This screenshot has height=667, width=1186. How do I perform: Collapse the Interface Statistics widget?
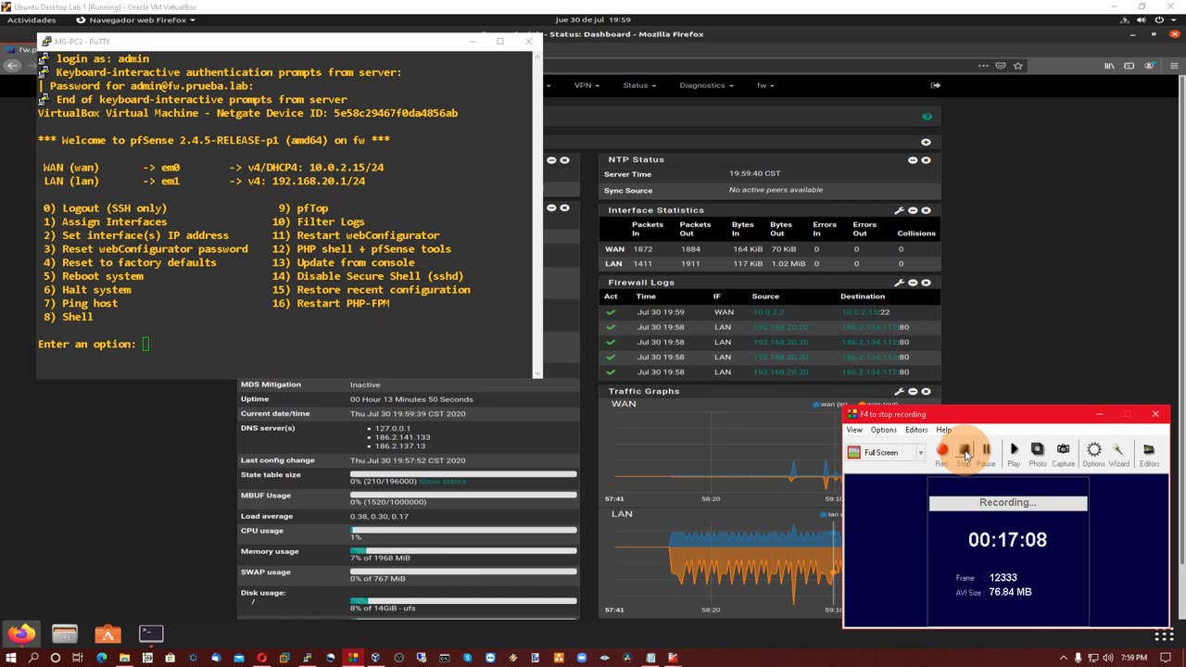click(913, 210)
